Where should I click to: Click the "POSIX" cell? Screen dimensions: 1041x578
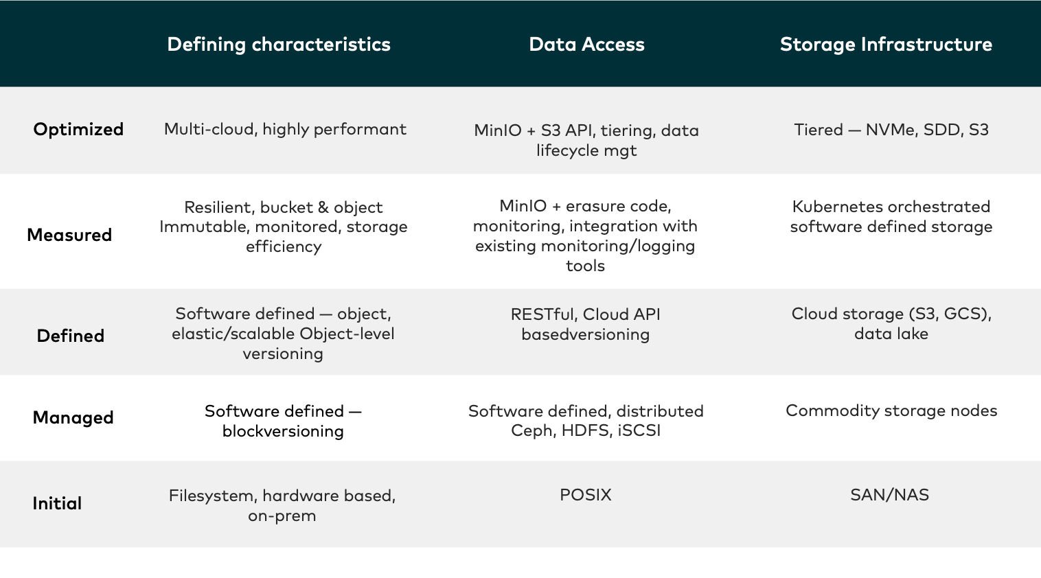[x=585, y=495]
